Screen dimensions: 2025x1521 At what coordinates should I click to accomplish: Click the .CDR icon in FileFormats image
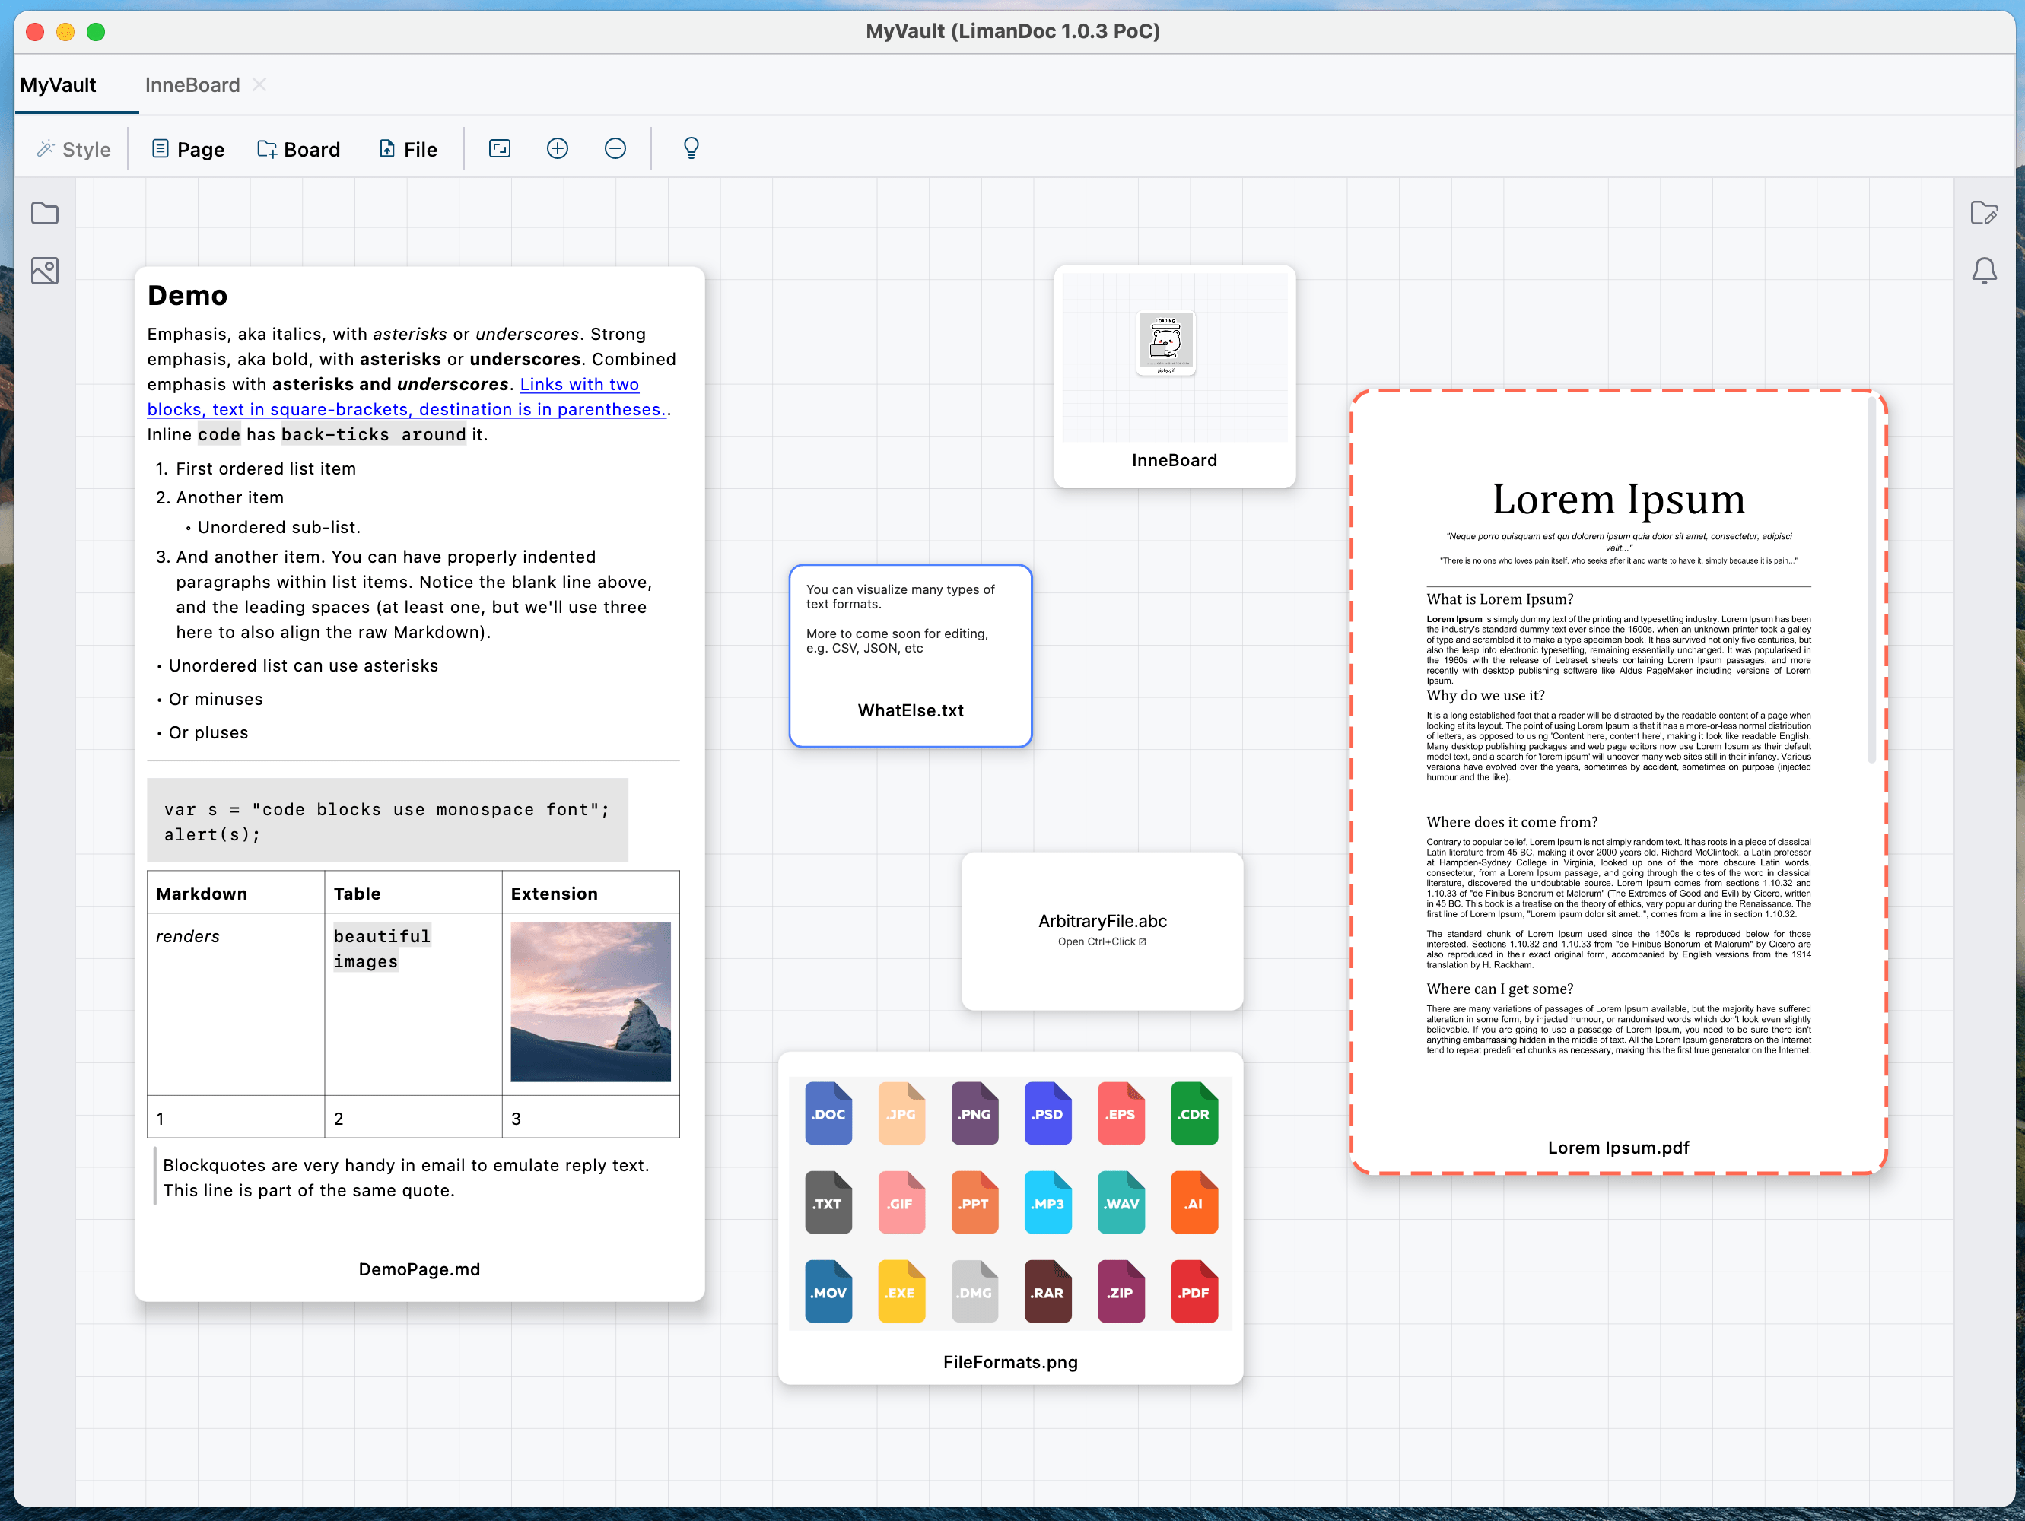(x=1194, y=1113)
